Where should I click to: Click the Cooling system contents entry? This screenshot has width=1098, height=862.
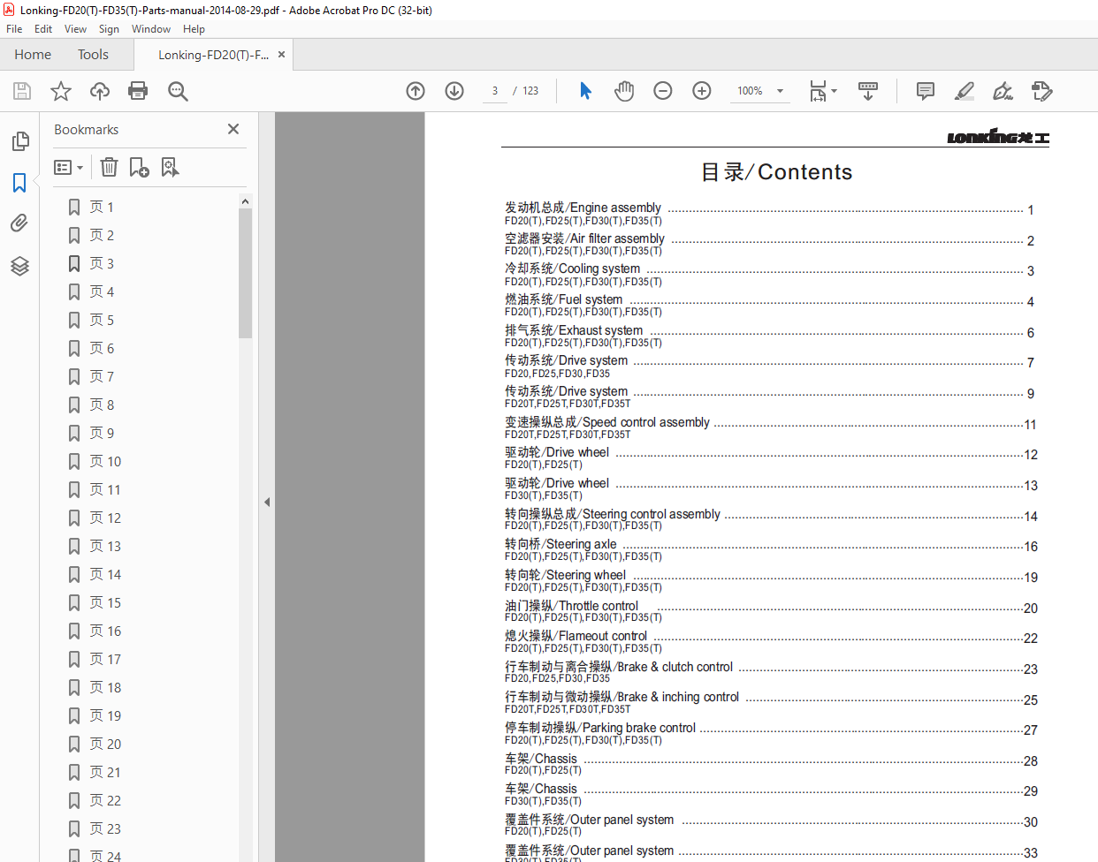(x=769, y=274)
